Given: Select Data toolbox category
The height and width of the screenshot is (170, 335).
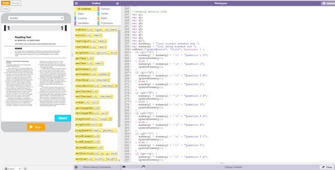Looking at the screenshot, I should click(x=81, y=14).
